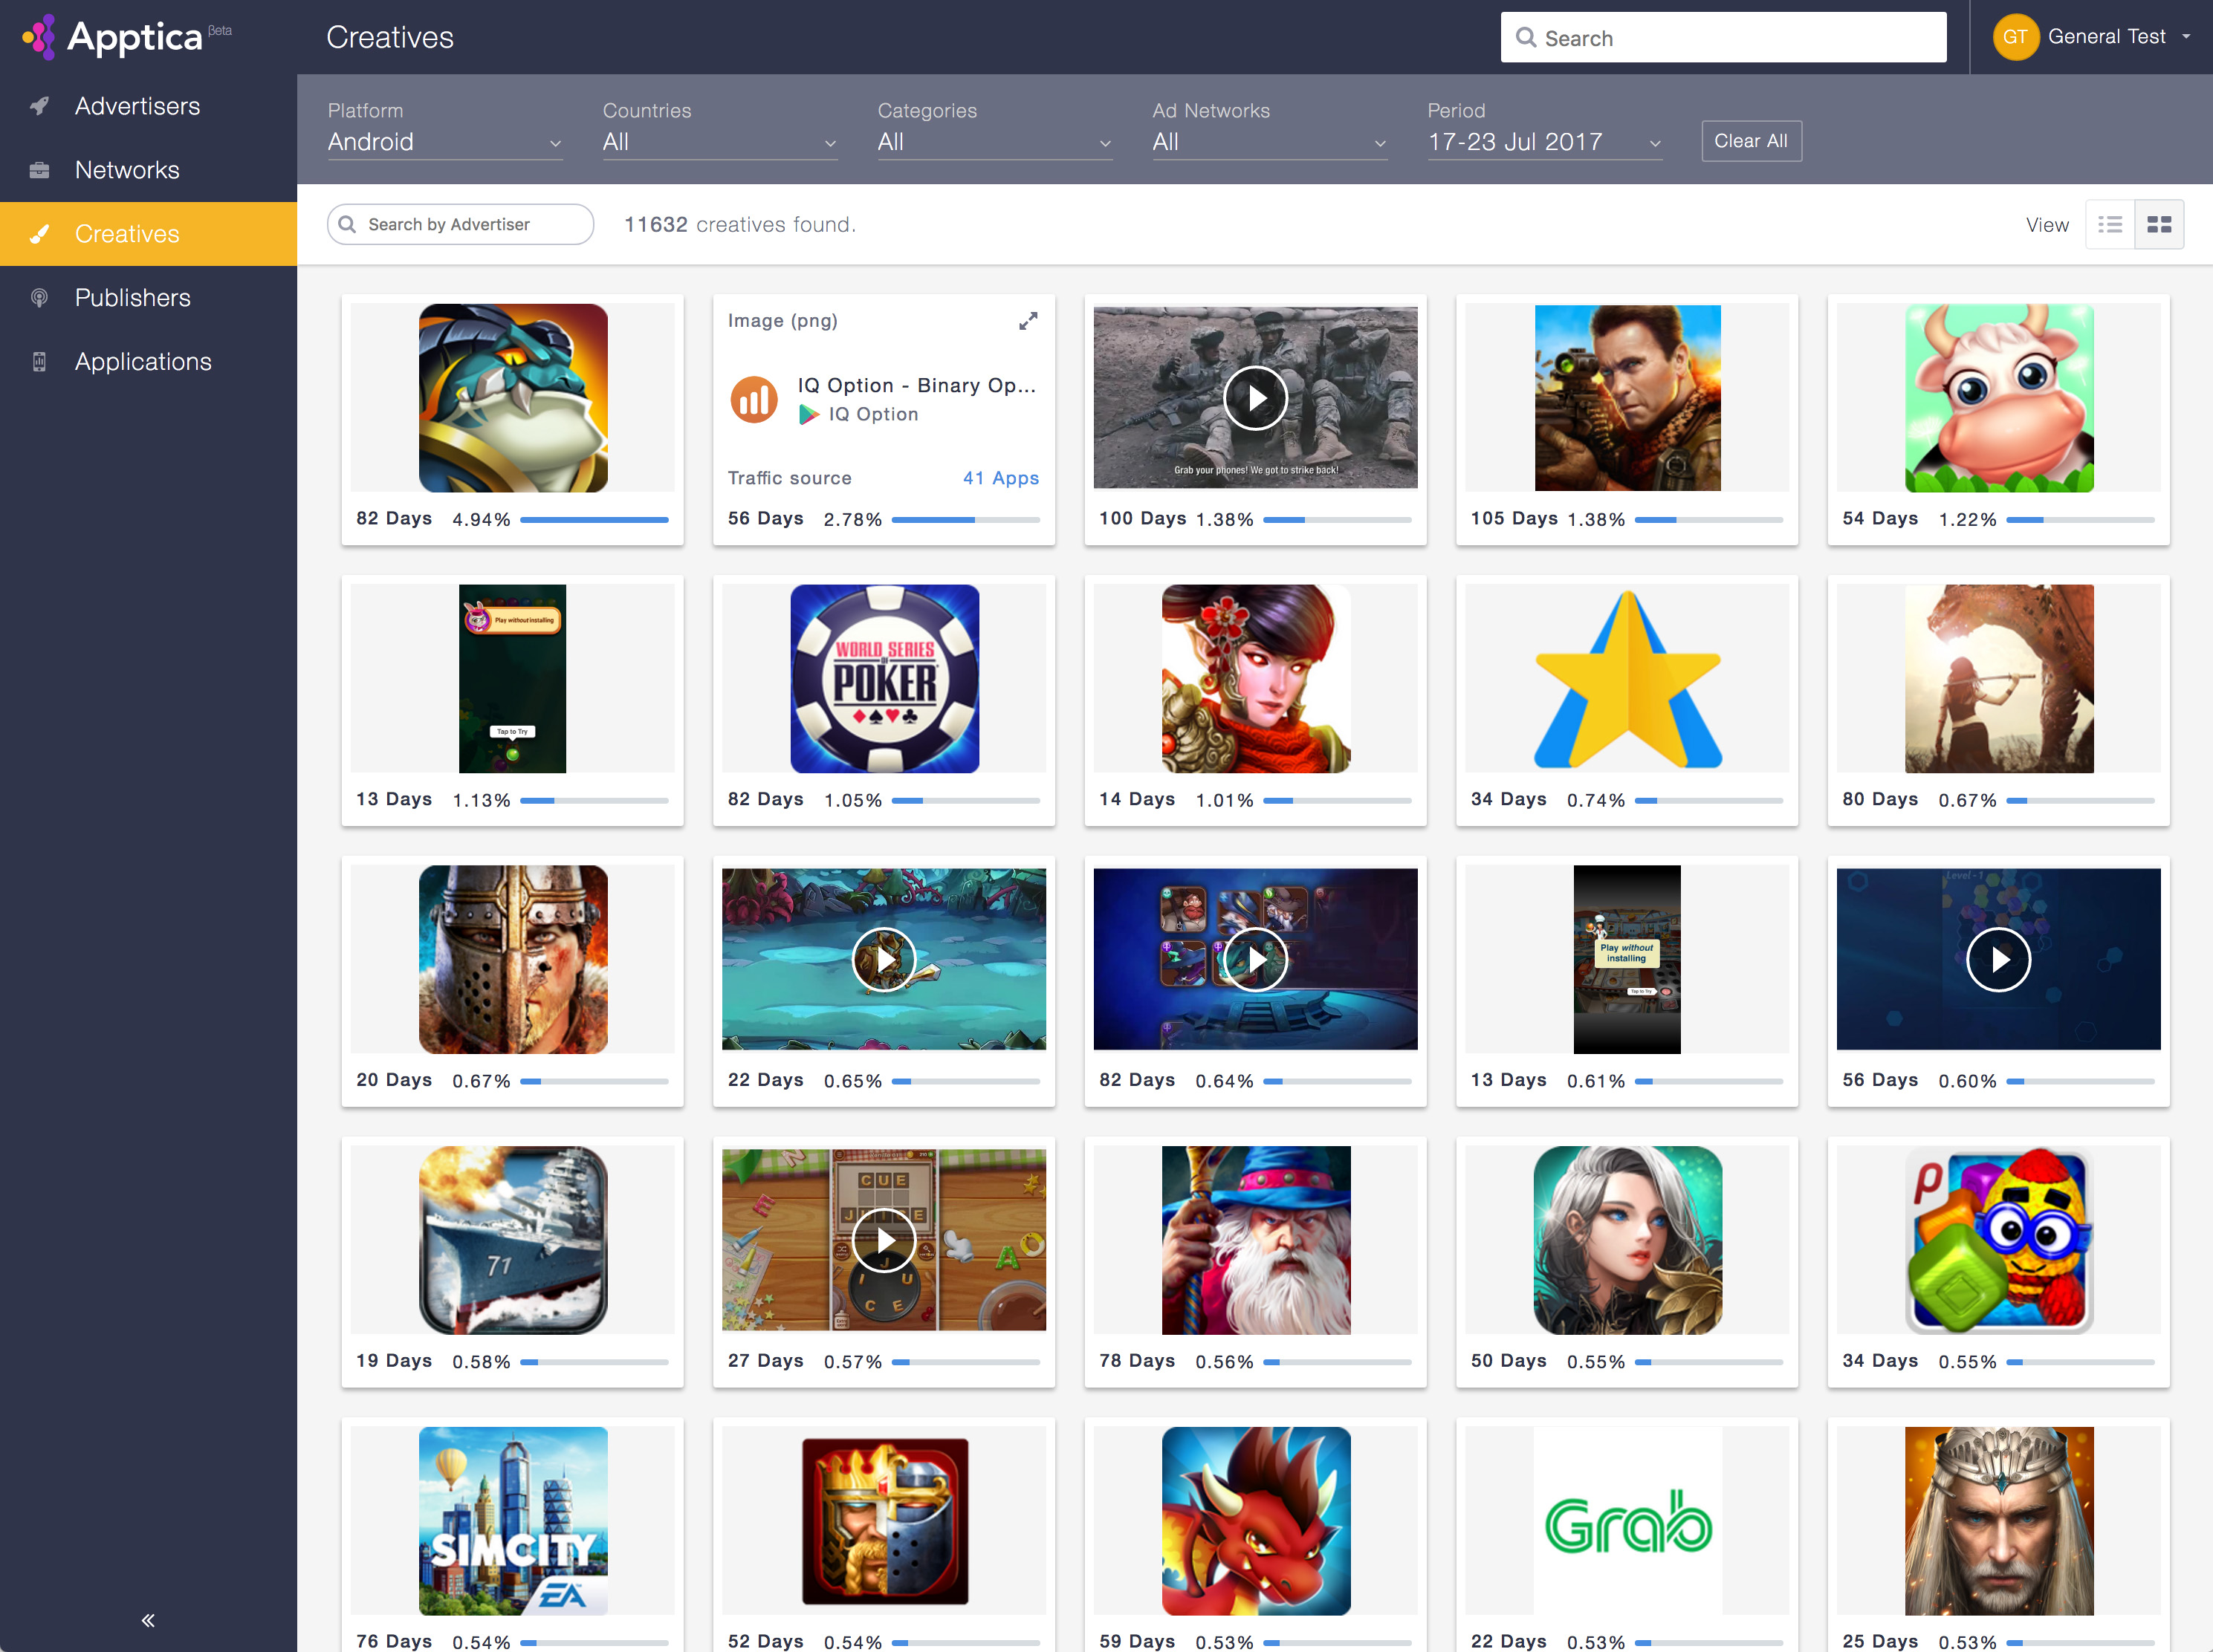This screenshot has height=1652, width=2213.
Task: Open the Advertisers section
Action: (148, 106)
